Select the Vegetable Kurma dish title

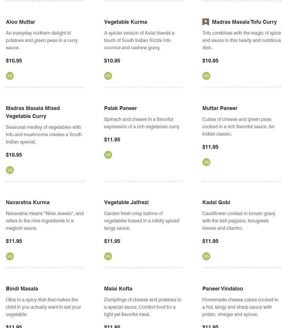coord(126,22)
